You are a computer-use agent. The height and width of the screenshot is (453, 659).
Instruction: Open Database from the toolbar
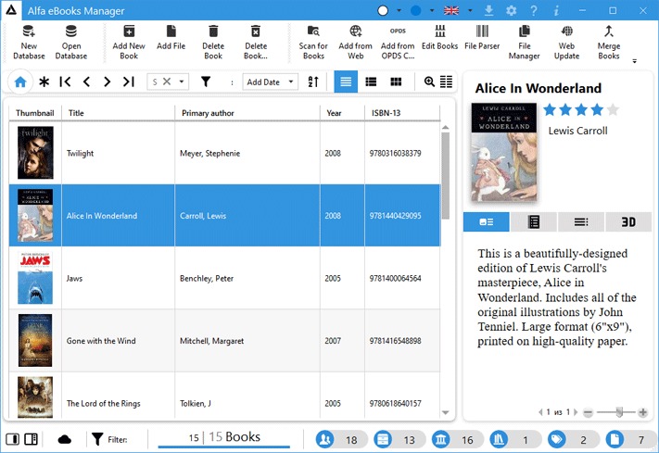[x=71, y=43]
